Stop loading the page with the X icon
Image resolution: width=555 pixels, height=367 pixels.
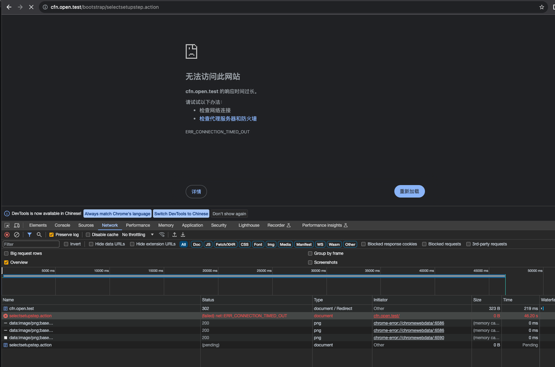[x=31, y=7]
